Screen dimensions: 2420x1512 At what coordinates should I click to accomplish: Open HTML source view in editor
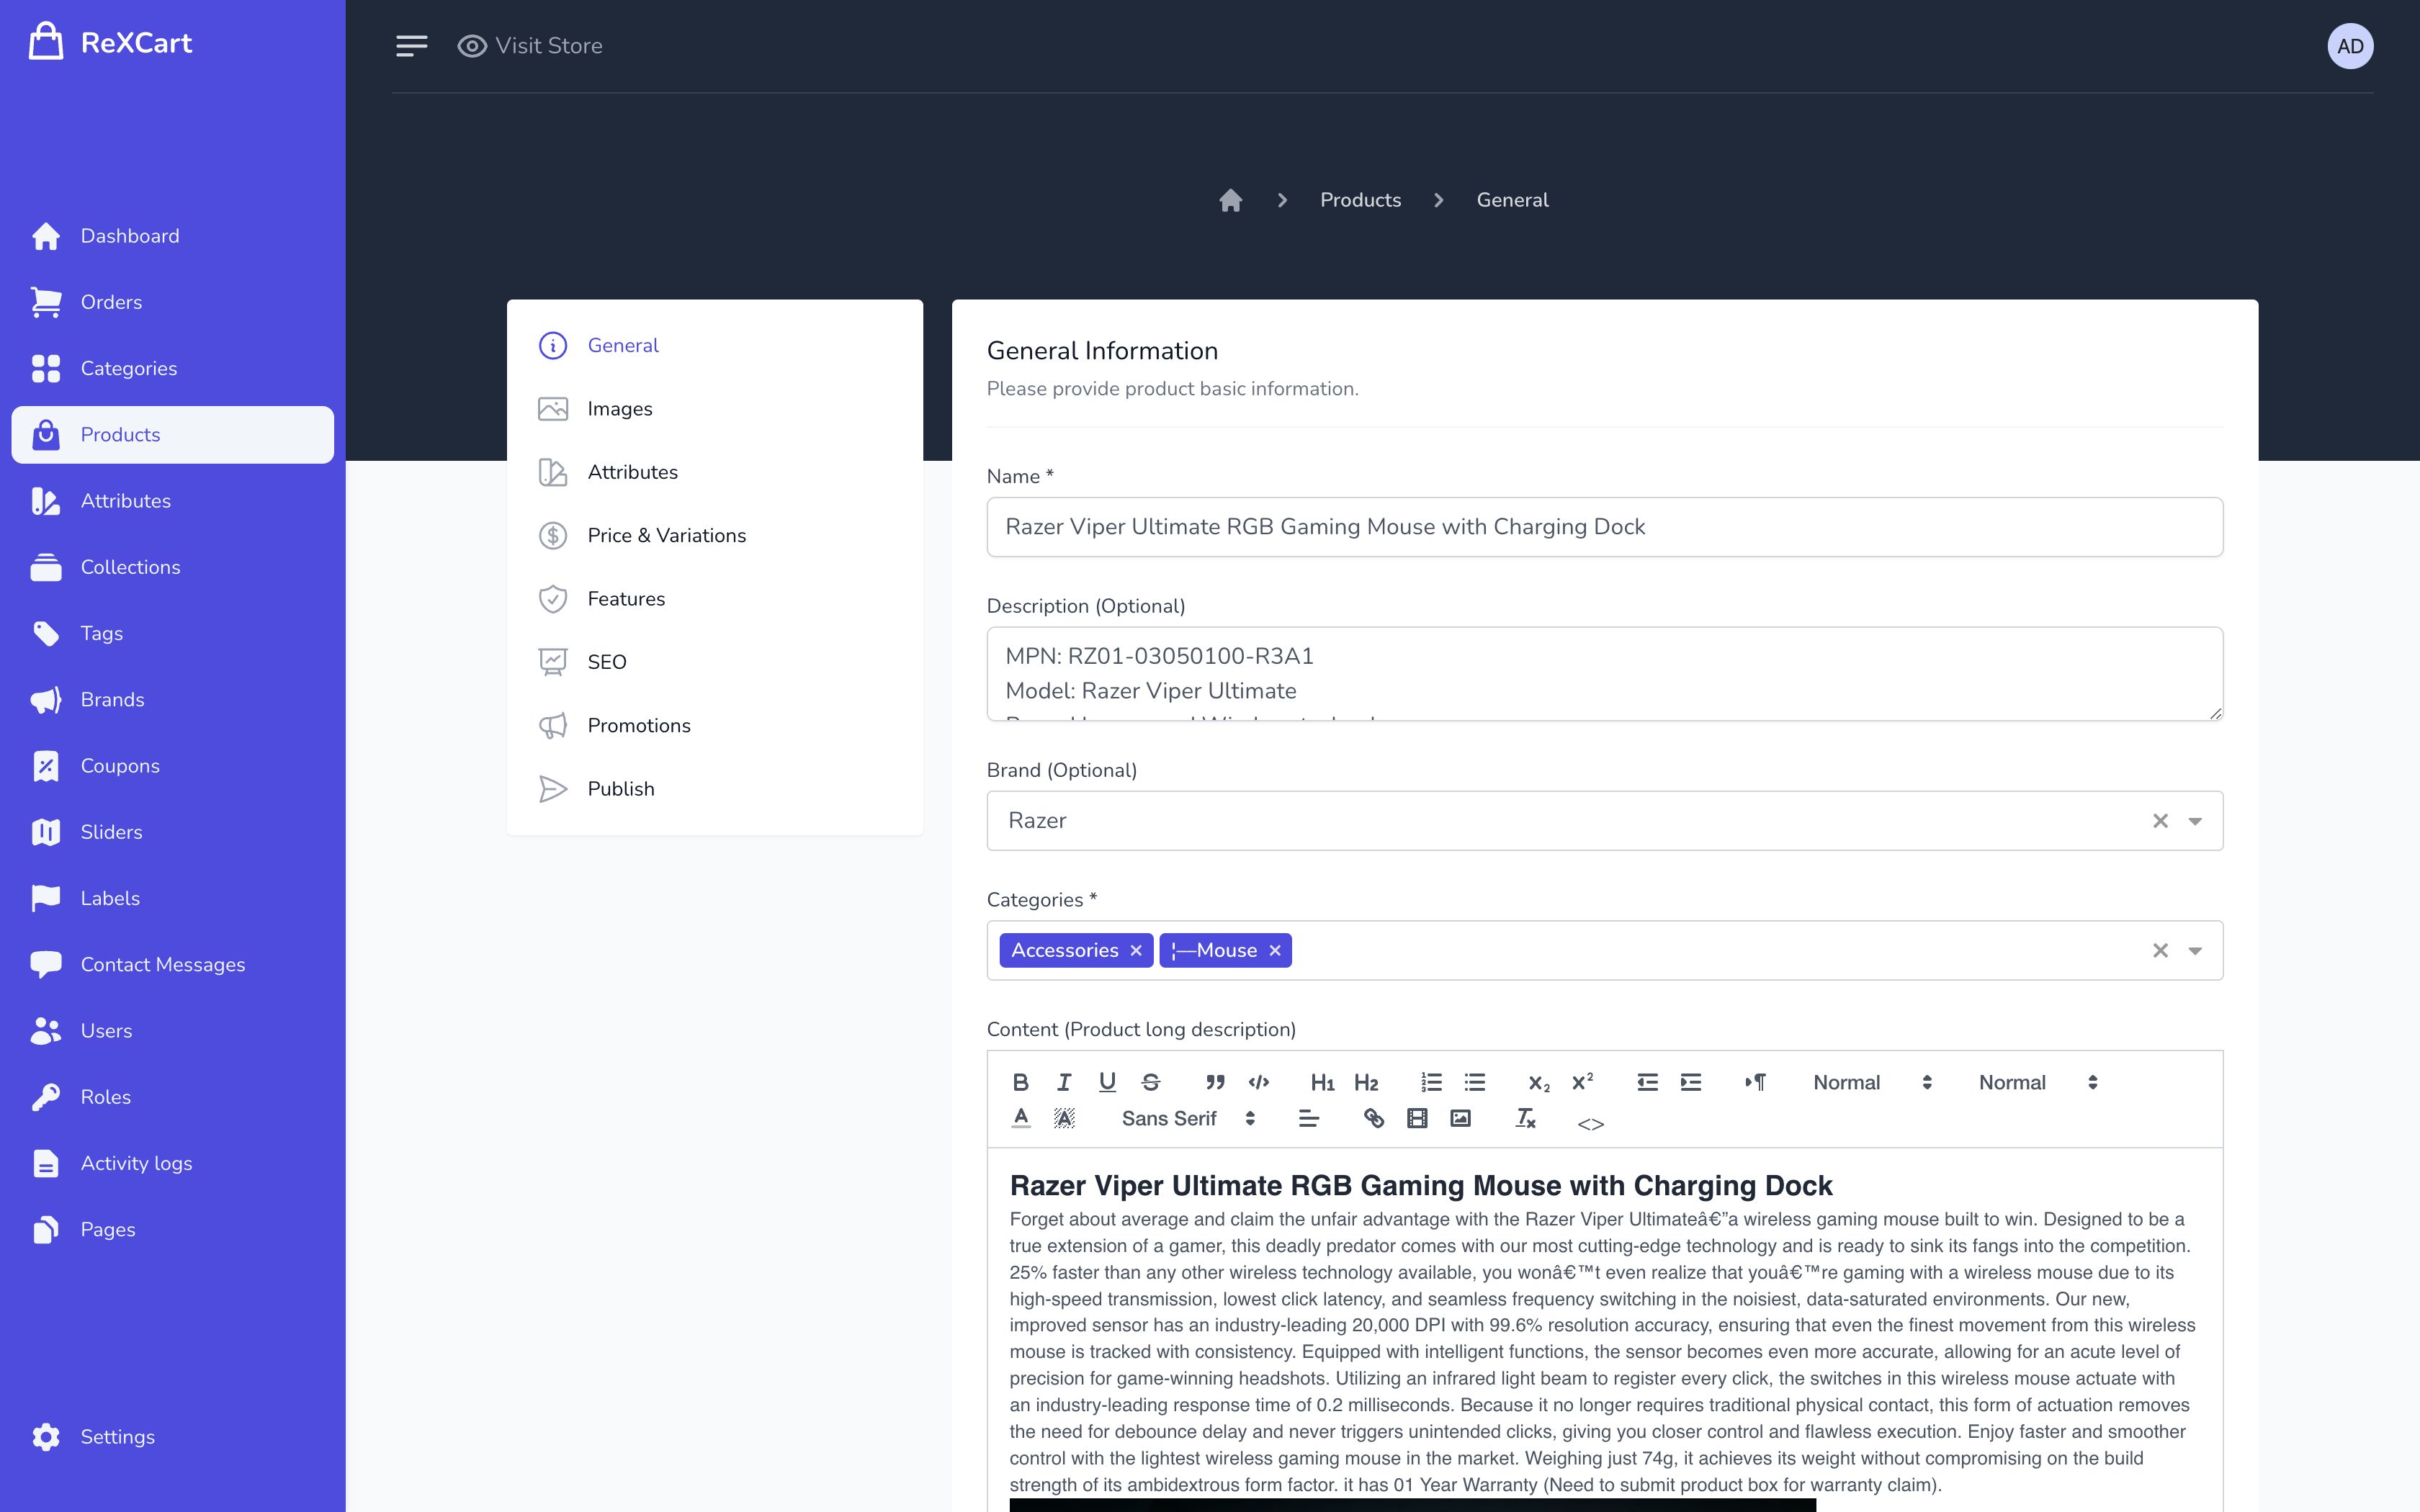(x=1590, y=1124)
